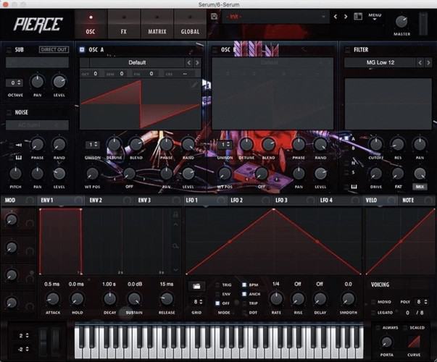Toggle portamento ALWAYS checkbox
The image size is (437, 362).
coord(378,328)
